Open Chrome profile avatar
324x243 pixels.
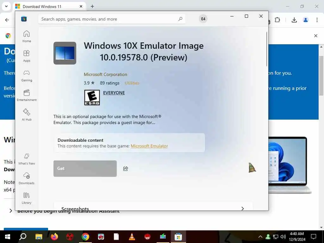tap(306, 20)
